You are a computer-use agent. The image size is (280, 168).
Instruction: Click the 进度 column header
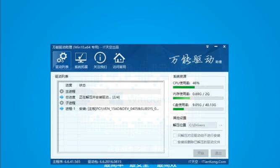pos(69,85)
